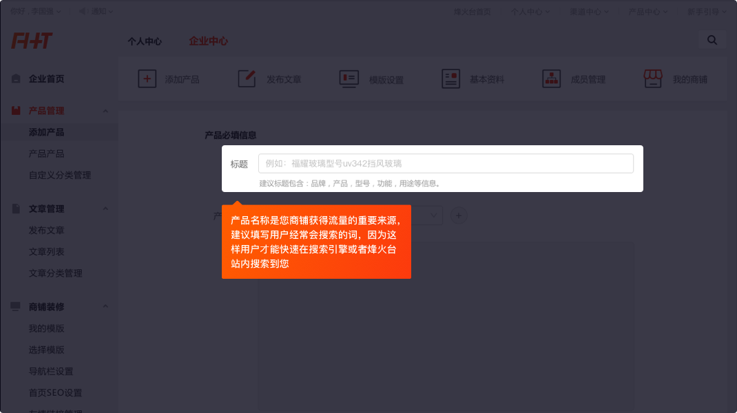Open 企业首页 in the sidebar
The image size is (737, 413).
46,79
